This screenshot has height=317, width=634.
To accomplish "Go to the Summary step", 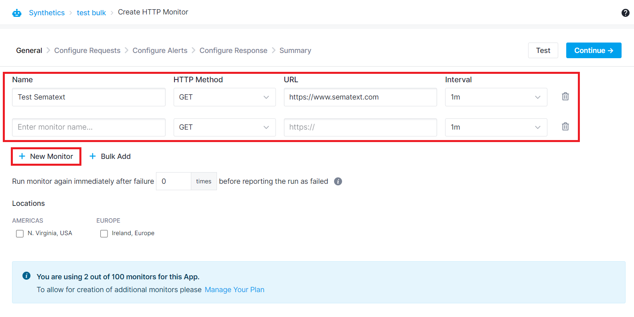I will coord(295,51).
